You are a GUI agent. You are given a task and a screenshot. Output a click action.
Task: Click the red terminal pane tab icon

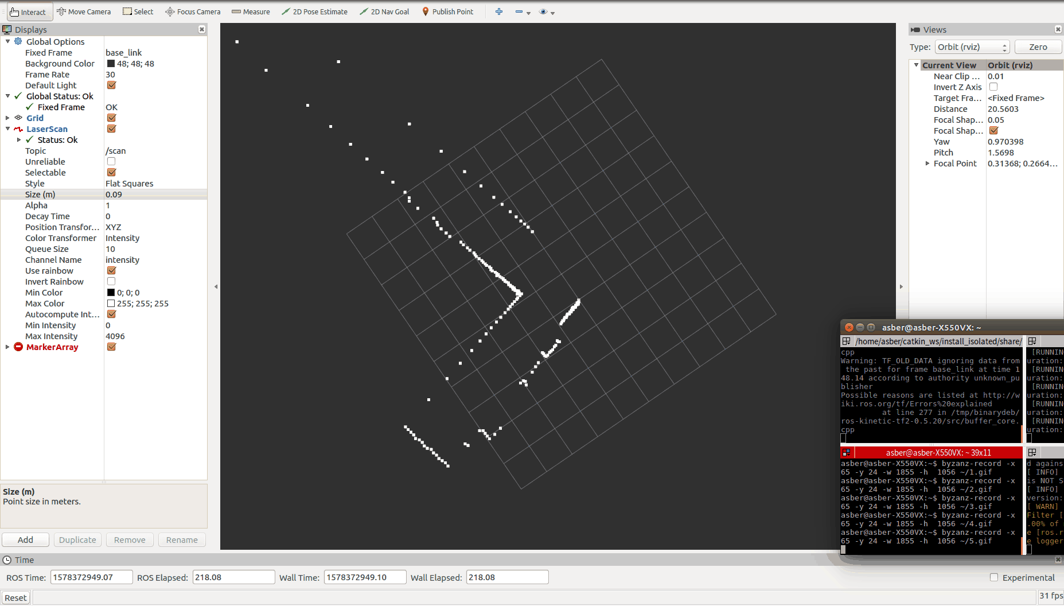click(846, 452)
